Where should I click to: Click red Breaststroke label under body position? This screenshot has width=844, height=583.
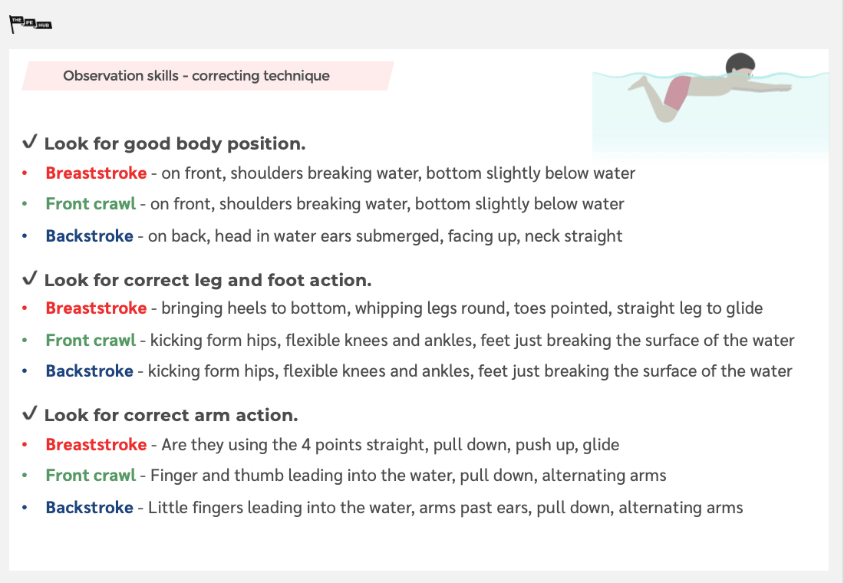click(96, 173)
